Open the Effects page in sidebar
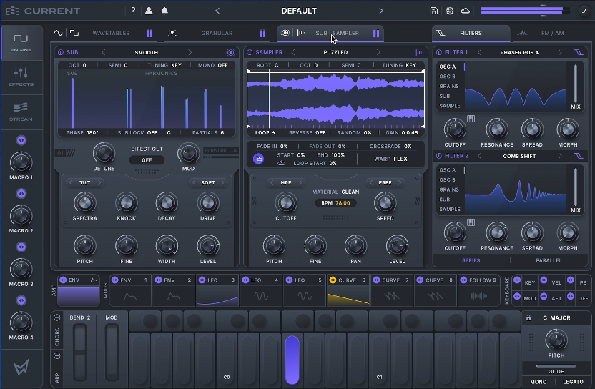Screen dimensions: 595x389 pyautogui.click(x=21, y=77)
